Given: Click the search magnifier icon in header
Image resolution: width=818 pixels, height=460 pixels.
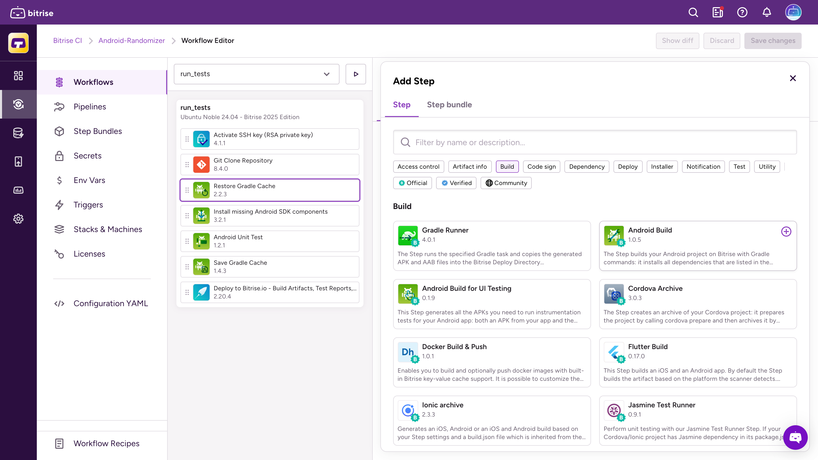Looking at the screenshot, I should pyautogui.click(x=693, y=12).
